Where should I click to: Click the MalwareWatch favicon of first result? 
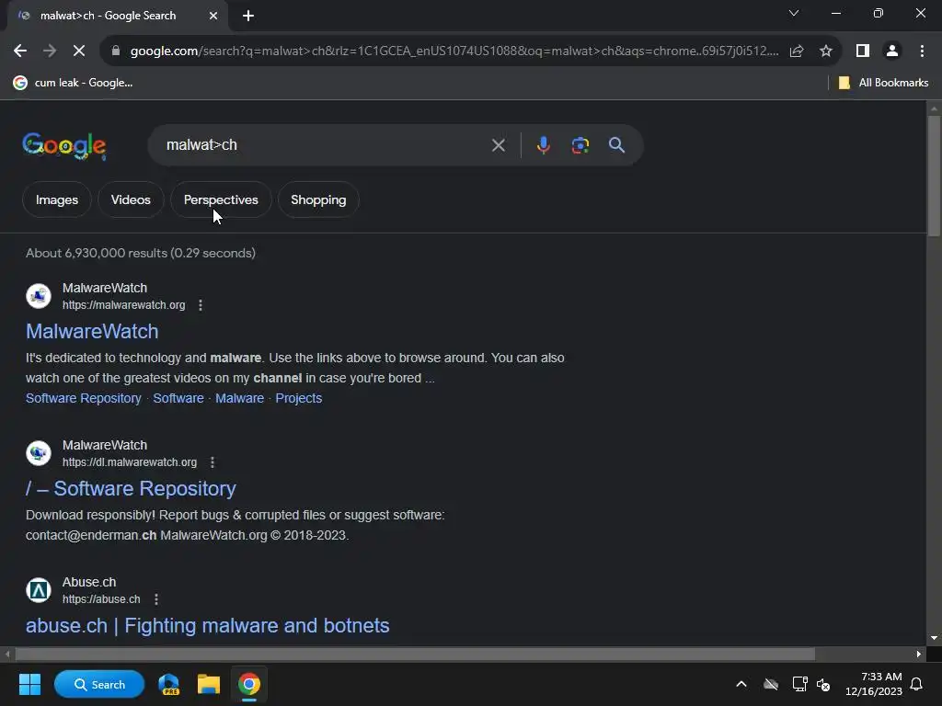(39, 296)
